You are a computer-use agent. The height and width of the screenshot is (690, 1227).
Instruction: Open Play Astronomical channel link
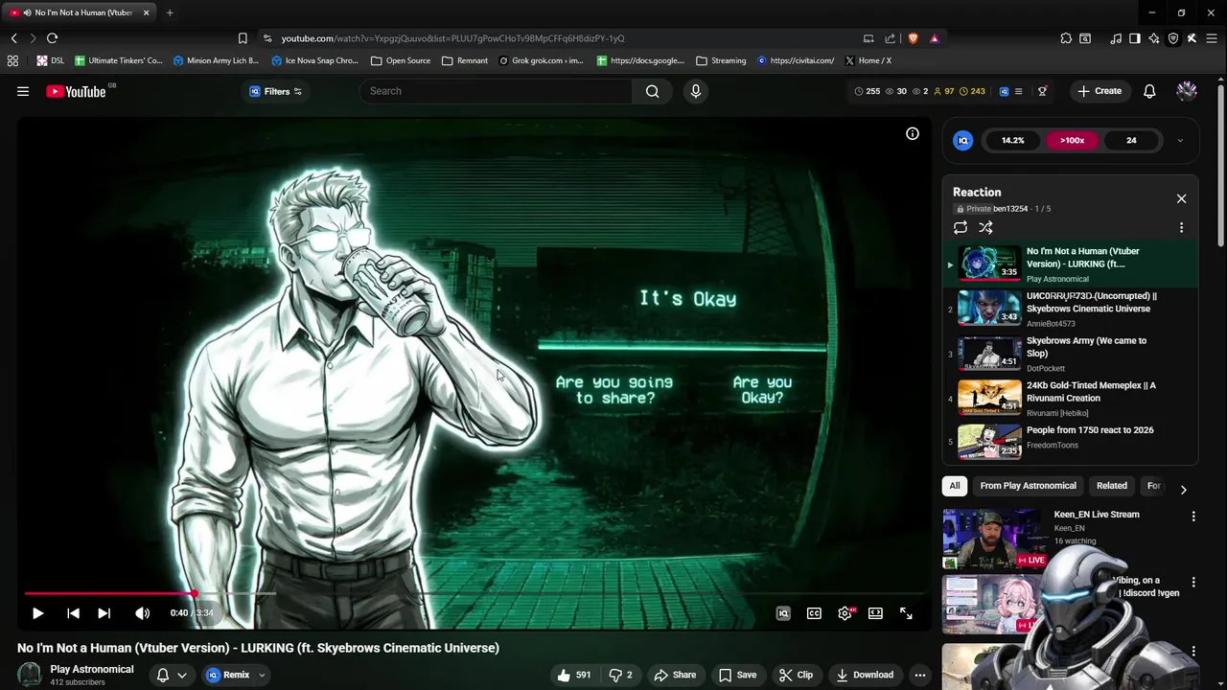tap(92, 669)
